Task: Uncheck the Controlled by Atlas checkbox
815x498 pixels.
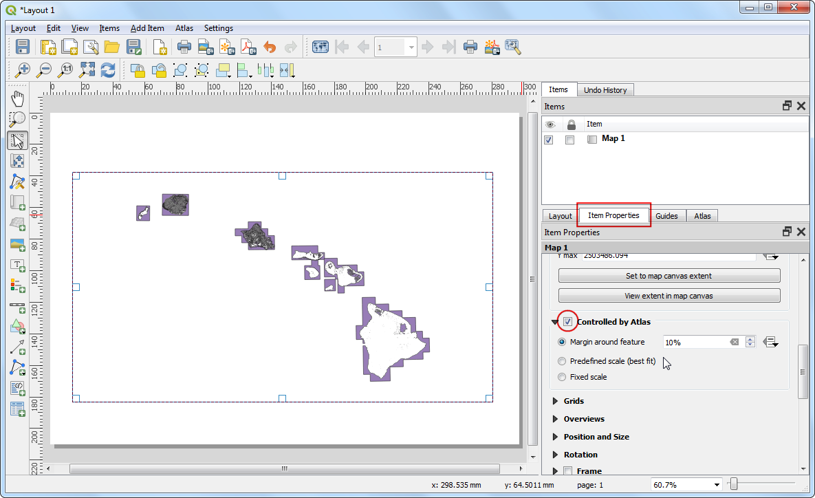Action: click(568, 322)
